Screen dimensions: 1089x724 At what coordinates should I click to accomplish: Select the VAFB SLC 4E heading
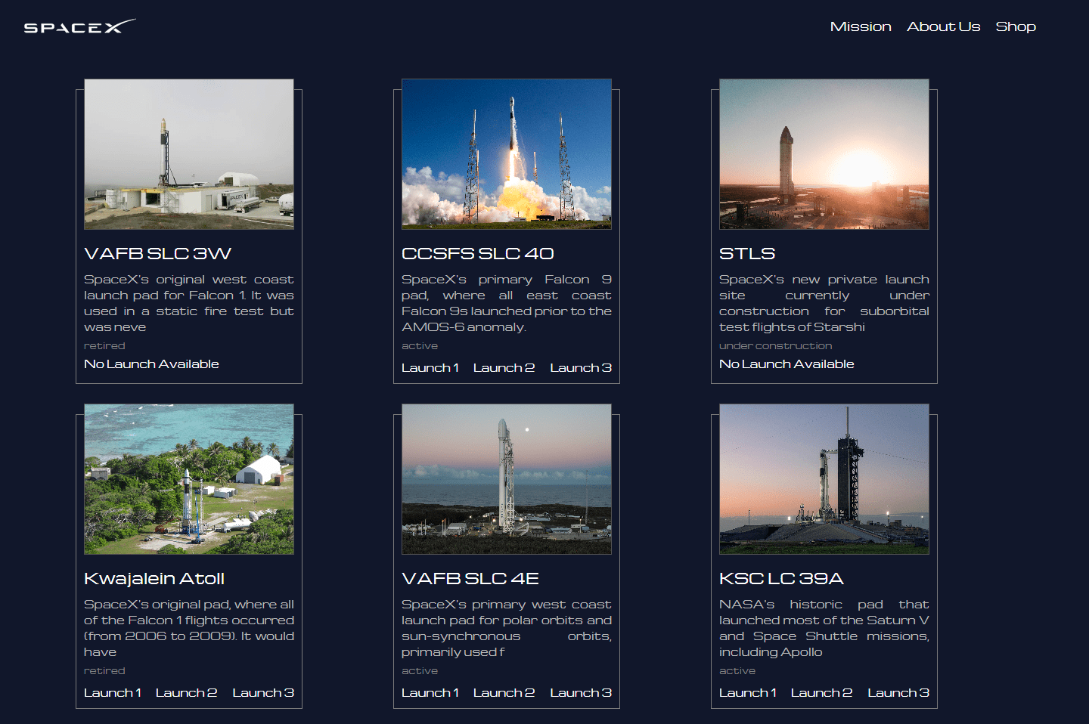pos(470,578)
